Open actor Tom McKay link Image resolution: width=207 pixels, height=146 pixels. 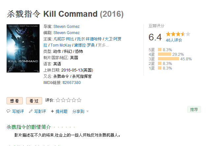(x=61, y=45)
